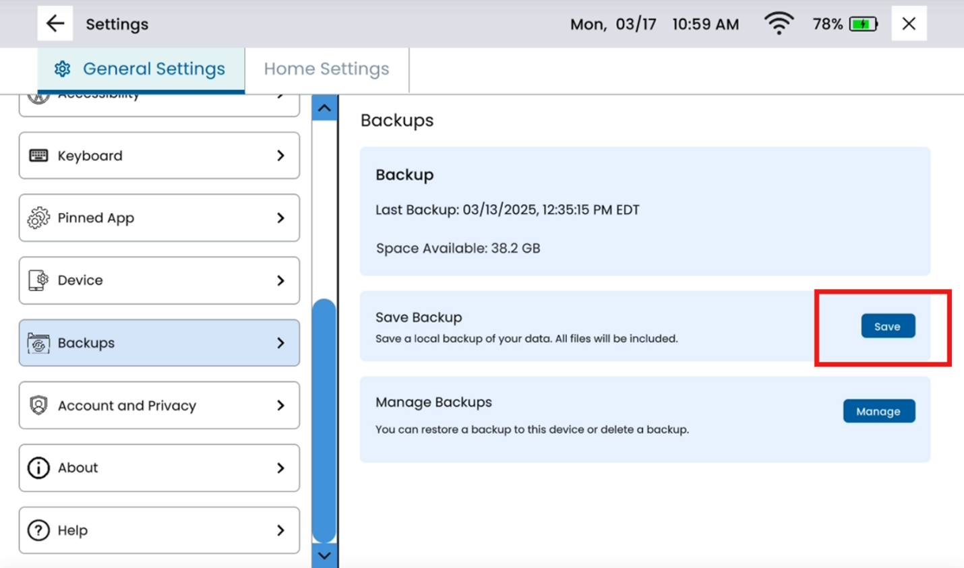Click the battery charging icon

click(863, 24)
